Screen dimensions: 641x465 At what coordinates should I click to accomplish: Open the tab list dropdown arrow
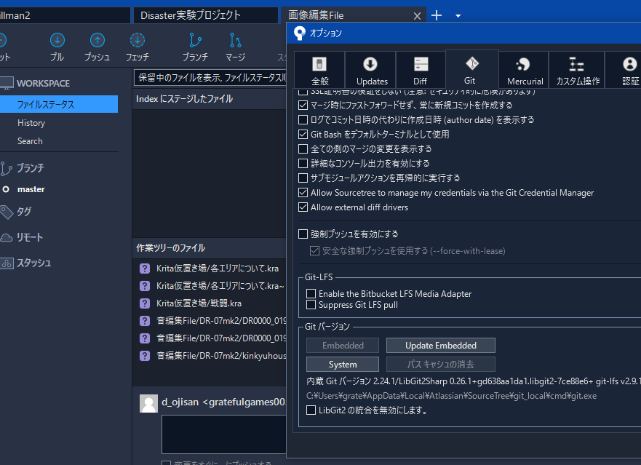tap(458, 16)
